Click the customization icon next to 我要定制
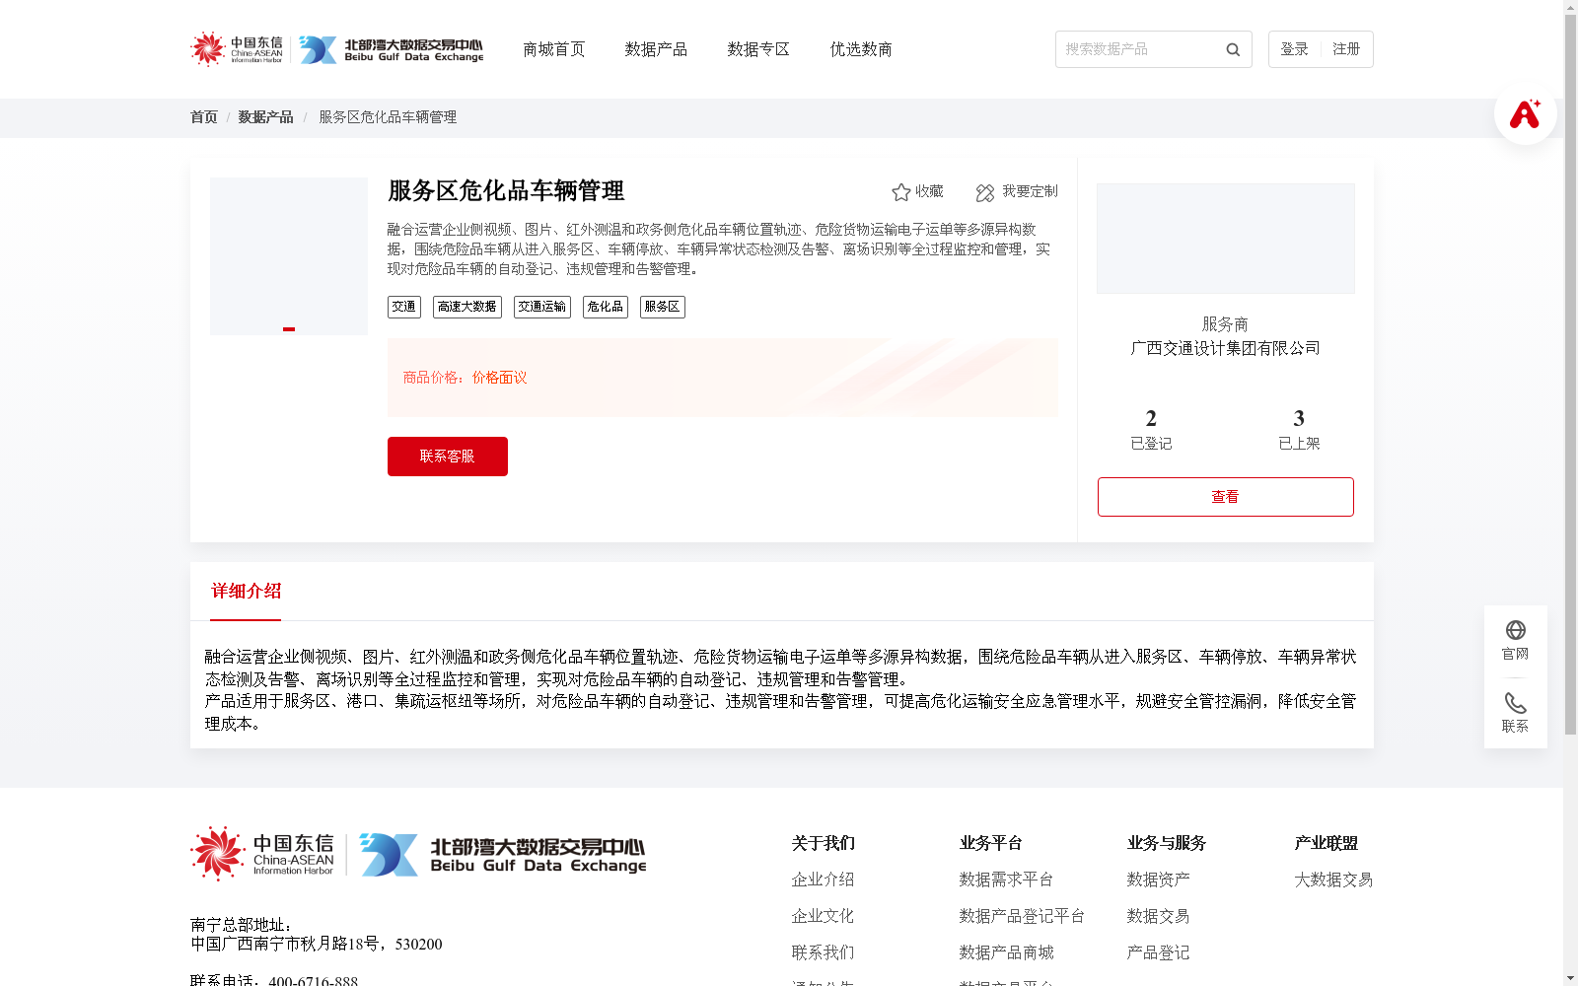The width and height of the screenshot is (1578, 986). pos(985,192)
